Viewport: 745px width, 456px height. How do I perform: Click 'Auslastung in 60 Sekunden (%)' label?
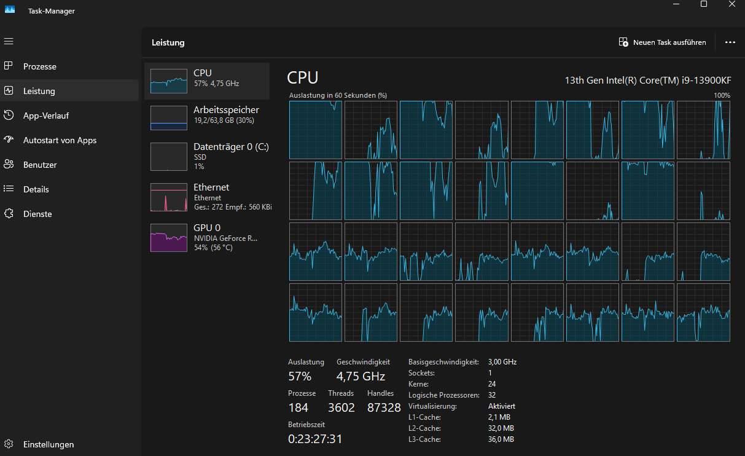pos(338,95)
